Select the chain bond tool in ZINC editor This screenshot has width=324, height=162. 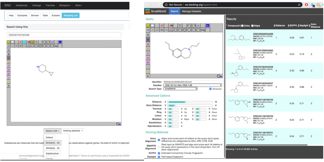[x=25, y=46]
